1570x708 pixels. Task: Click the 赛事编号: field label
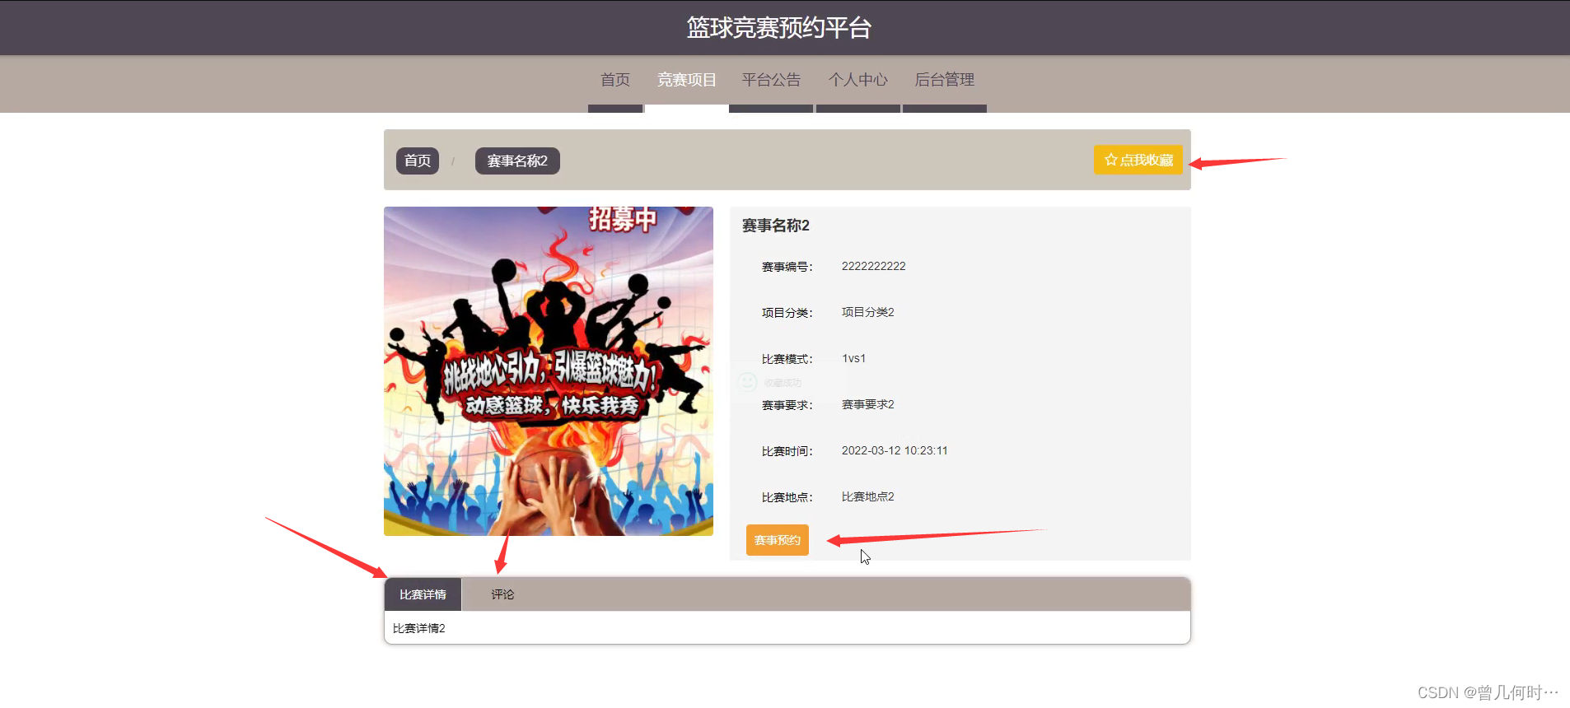[x=787, y=267]
